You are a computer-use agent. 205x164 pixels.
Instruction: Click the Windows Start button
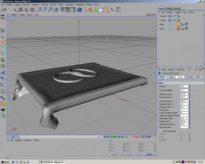tap(5, 162)
